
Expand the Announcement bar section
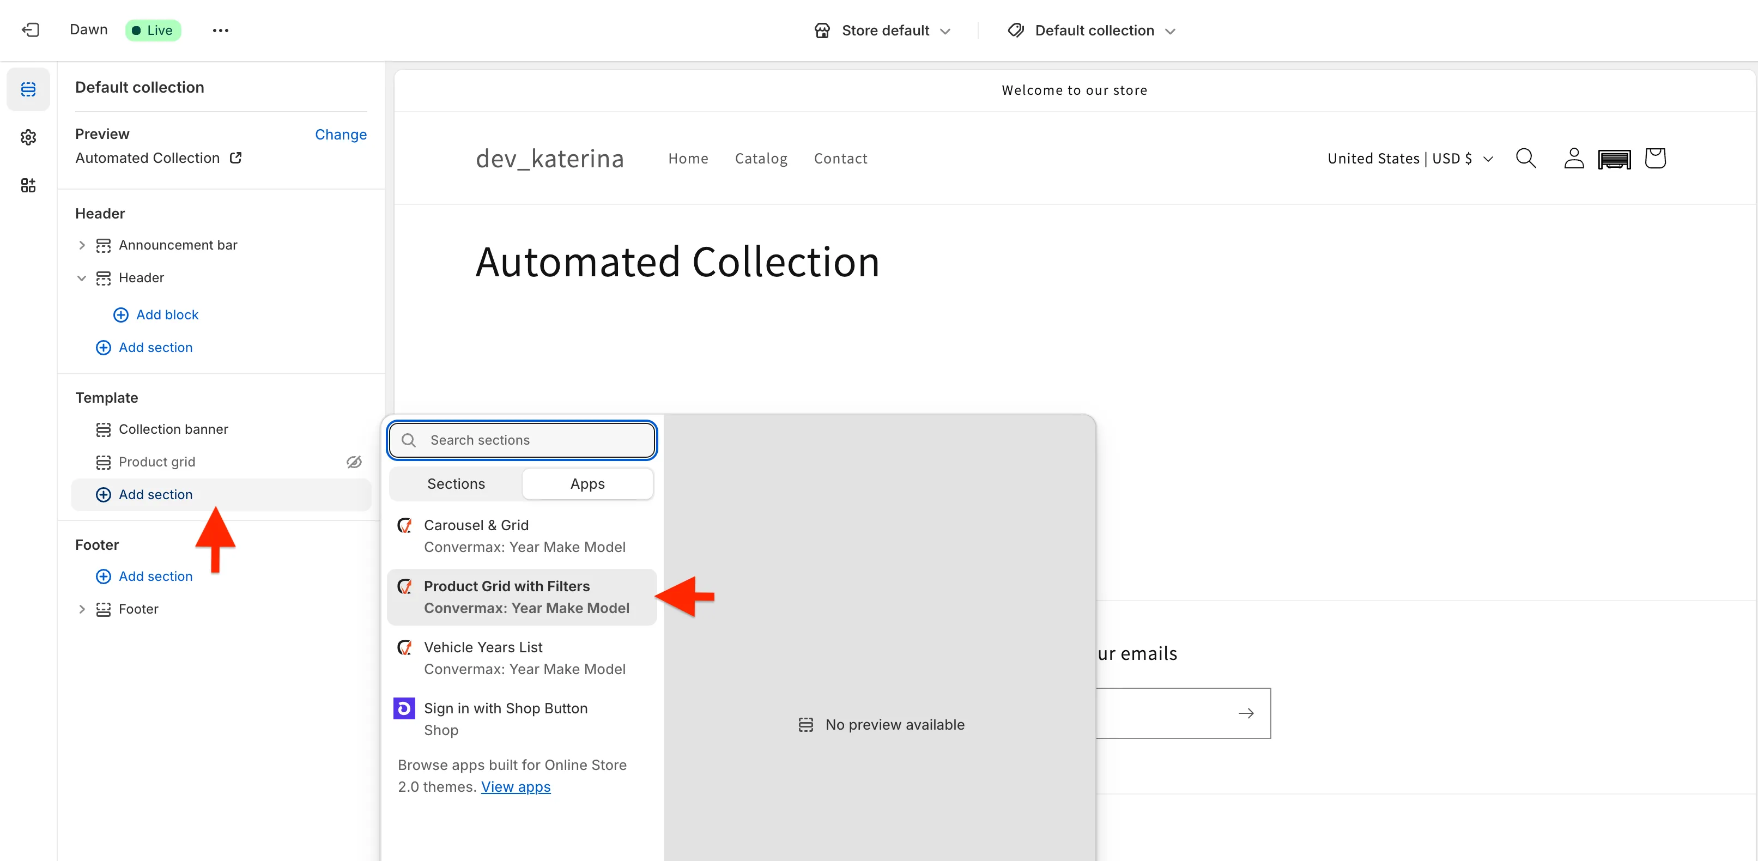[82, 245]
